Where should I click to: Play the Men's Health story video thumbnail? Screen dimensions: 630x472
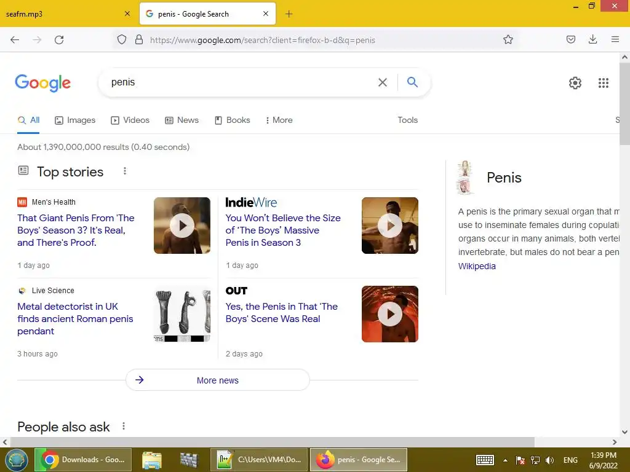point(182,226)
